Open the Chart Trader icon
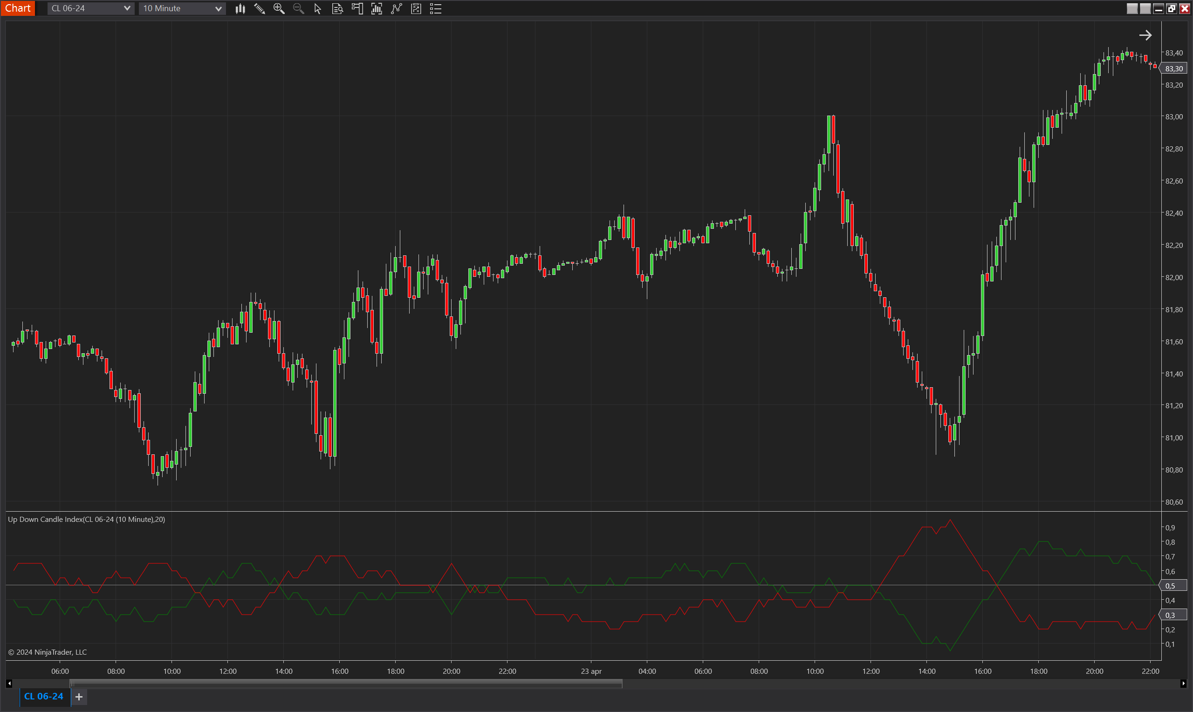This screenshot has width=1193, height=712. [x=357, y=8]
